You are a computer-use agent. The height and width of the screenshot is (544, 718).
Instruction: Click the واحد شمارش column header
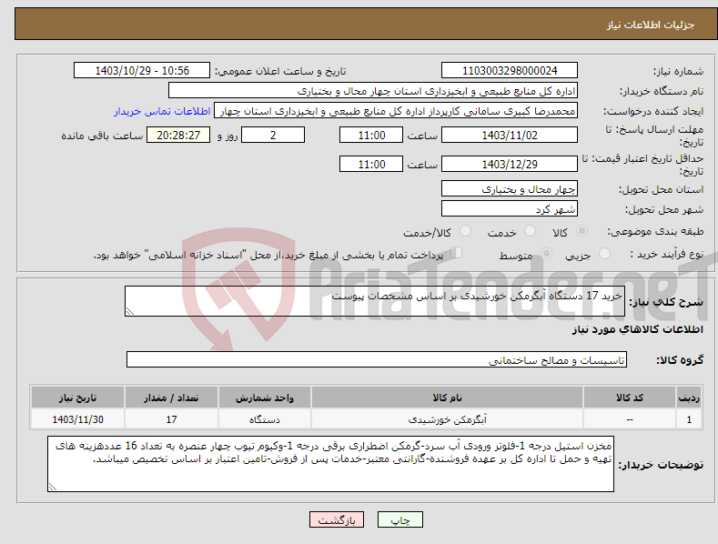point(265,398)
